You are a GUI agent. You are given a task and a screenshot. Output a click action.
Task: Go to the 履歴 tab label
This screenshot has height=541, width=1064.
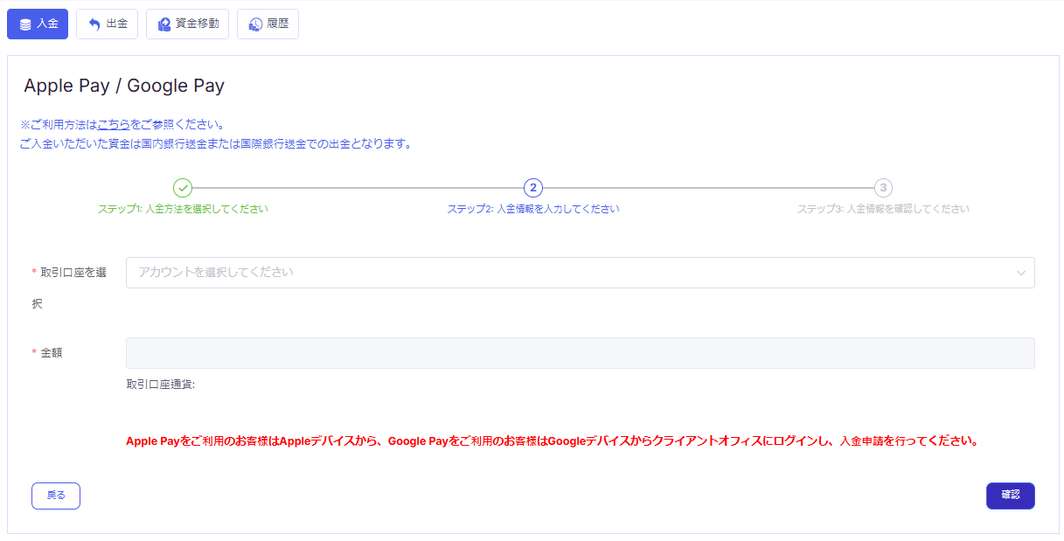277,24
